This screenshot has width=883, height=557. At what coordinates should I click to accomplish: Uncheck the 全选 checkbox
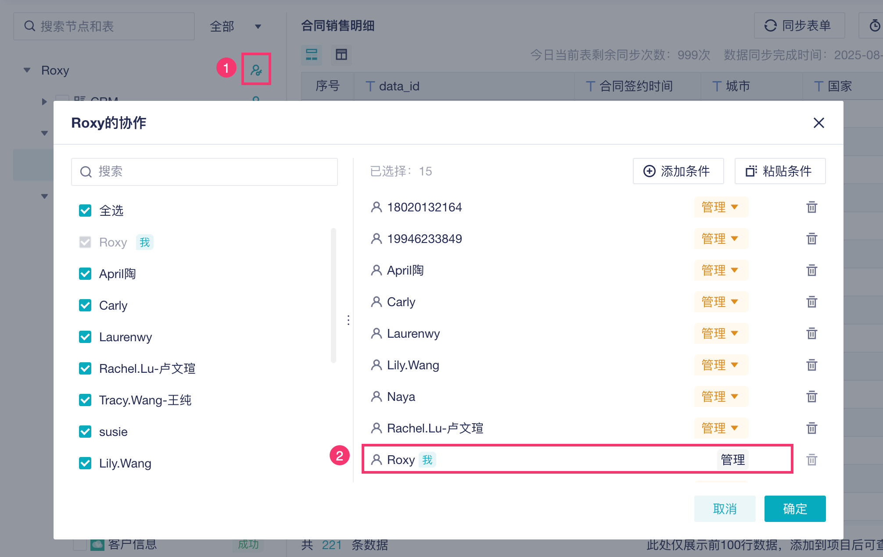pos(85,211)
